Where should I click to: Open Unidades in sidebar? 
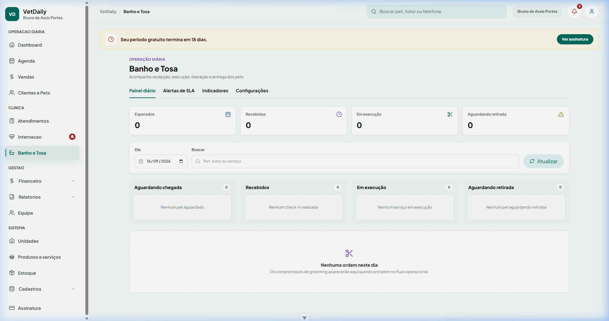[x=42, y=241]
